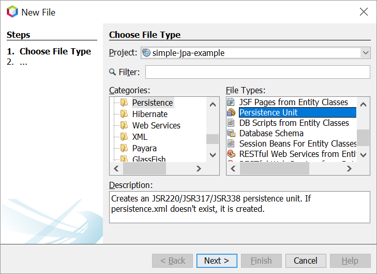
Task: Click the JSF Pages from Entity Classes icon
Action: coord(231,102)
